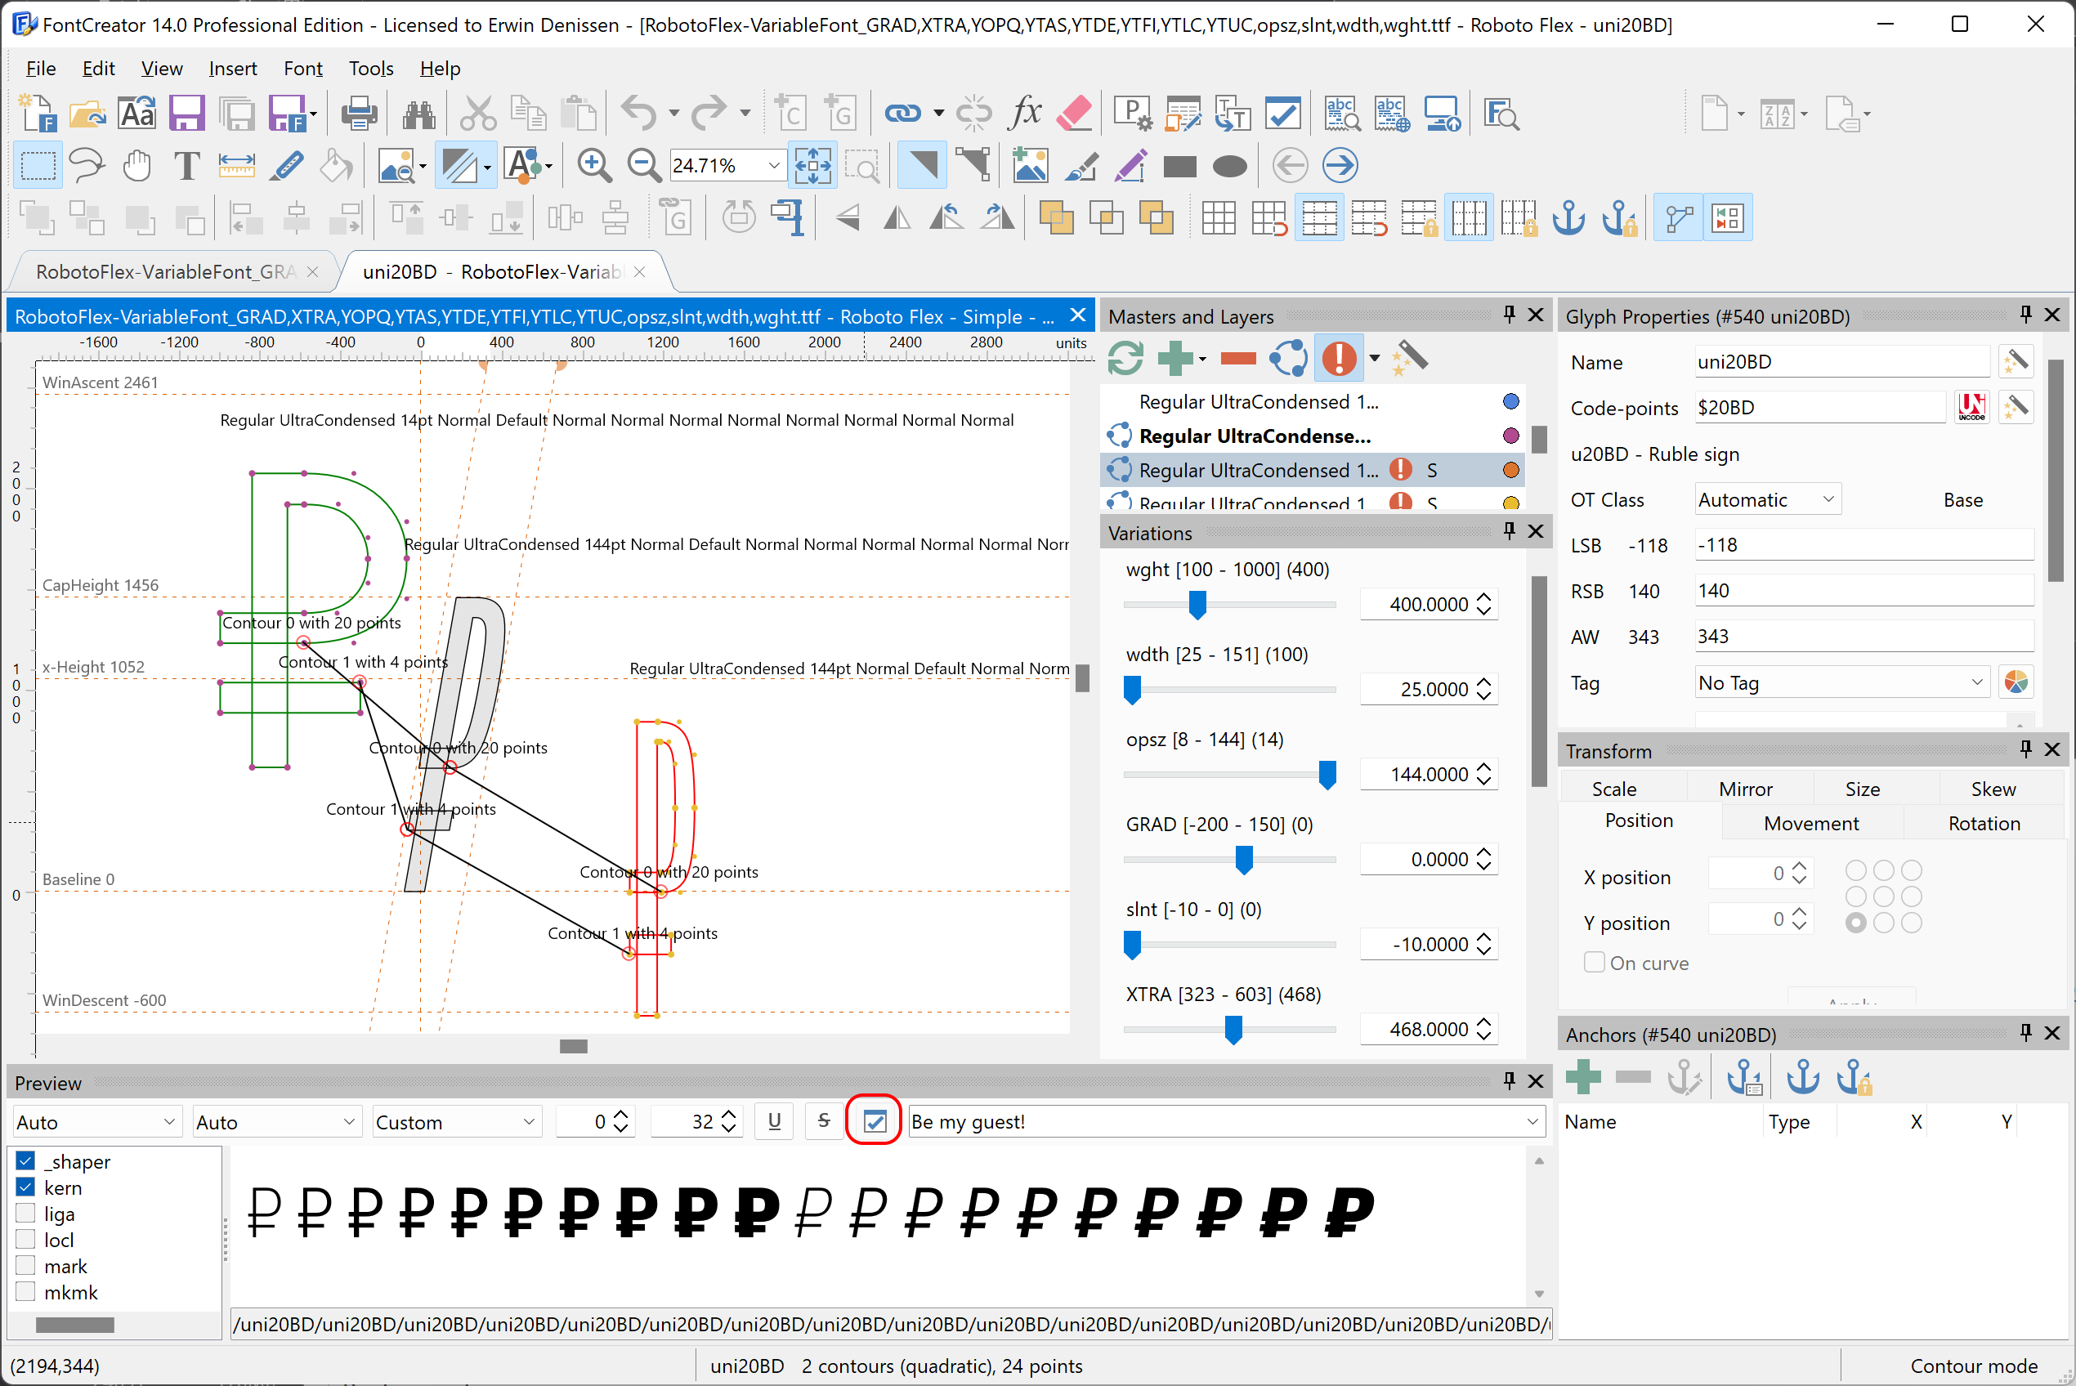This screenshot has height=1386, width=2076.
Task: Open the Font menu
Action: point(303,68)
